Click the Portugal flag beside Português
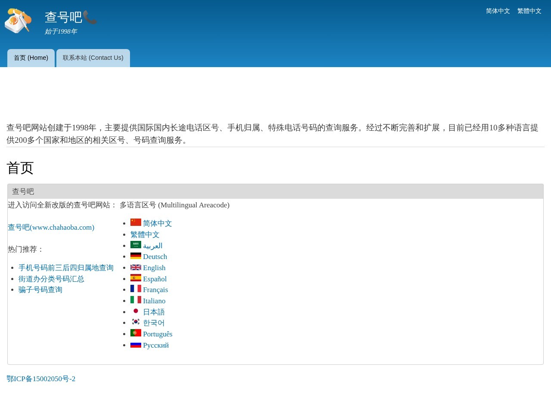This screenshot has height=413, width=551. click(x=136, y=333)
